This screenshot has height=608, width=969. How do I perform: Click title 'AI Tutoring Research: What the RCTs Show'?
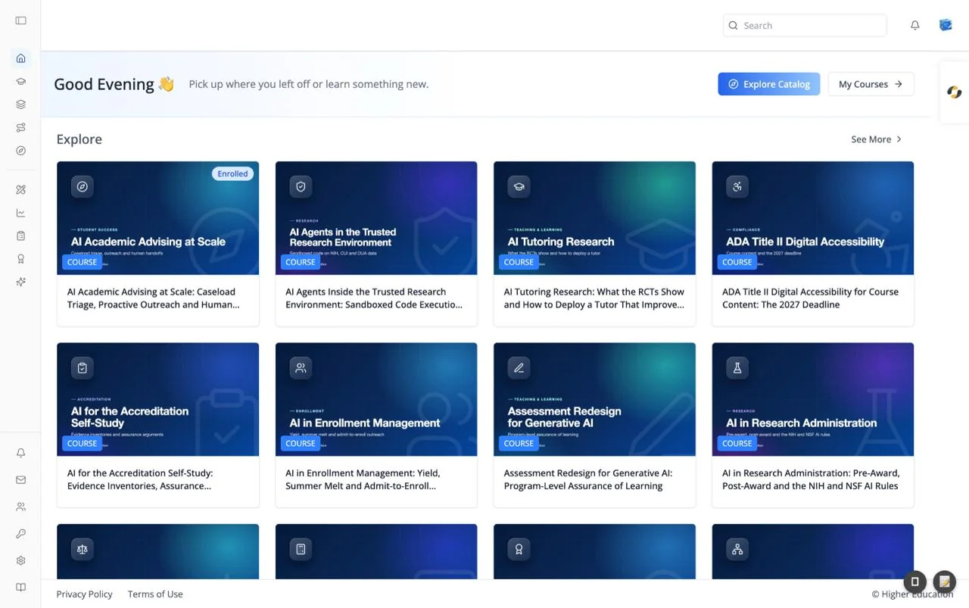[594, 298]
